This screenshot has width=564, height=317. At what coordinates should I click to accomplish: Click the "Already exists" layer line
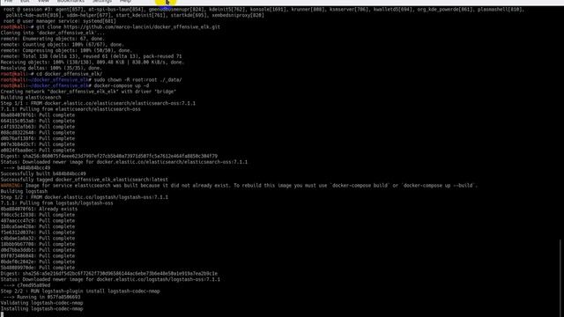pos(39,209)
